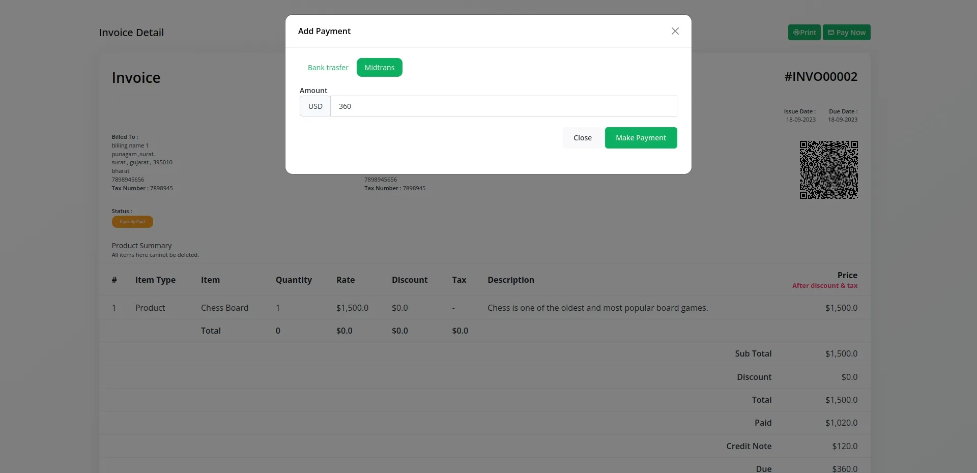Close the Add Payment dialog with X icon
This screenshot has width=977, height=473.
675,31
